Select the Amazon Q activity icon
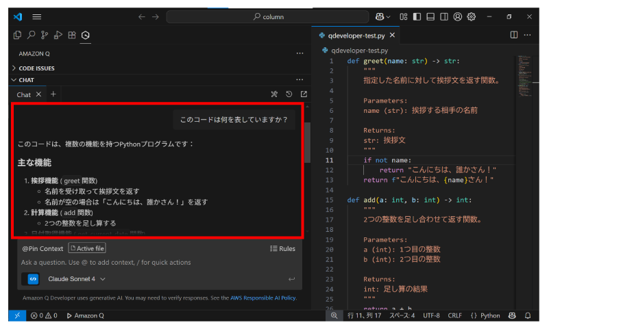 tap(85, 35)
